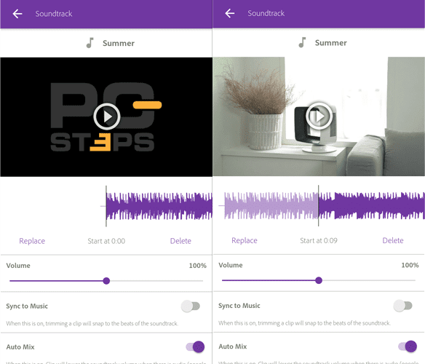This screenshot has height=364, width=425.
Task: Click volume slider handle on right screen
Action: coord(319,280)
